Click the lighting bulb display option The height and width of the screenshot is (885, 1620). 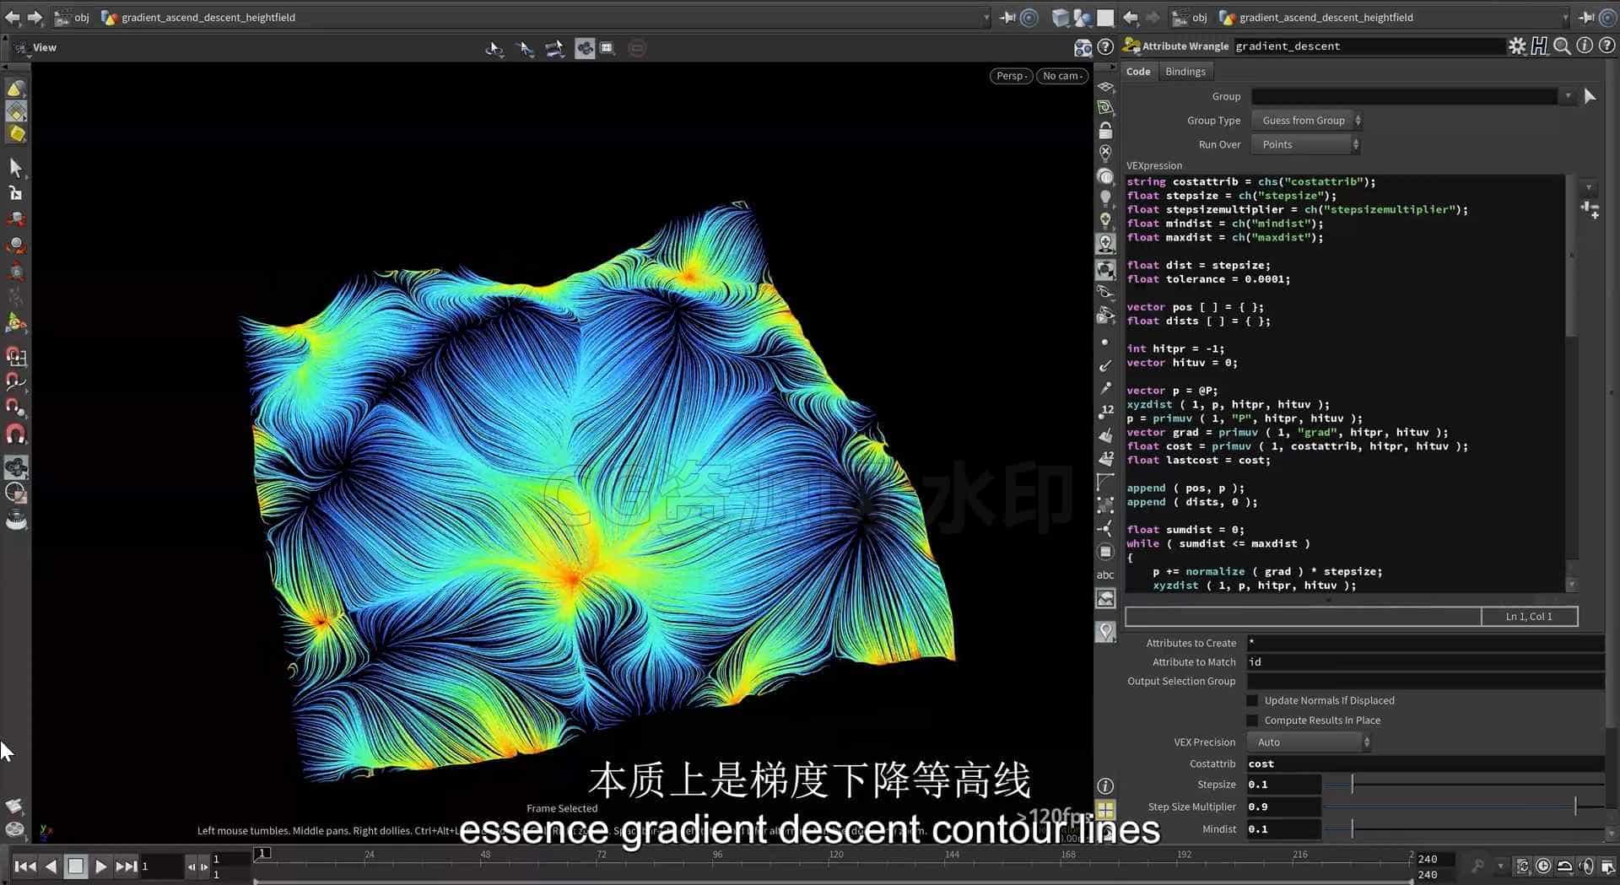tap(1105, 197)
